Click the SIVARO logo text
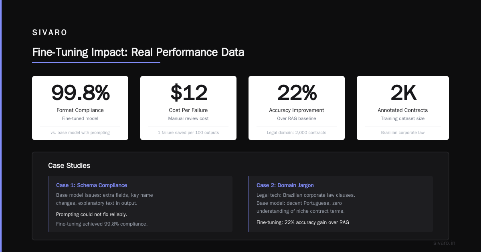The image size is (481, 252). coord(50,33)
